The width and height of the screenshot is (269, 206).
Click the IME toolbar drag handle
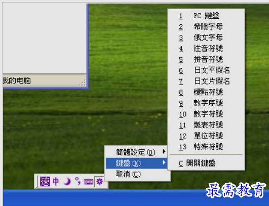(x=37, y=182)
